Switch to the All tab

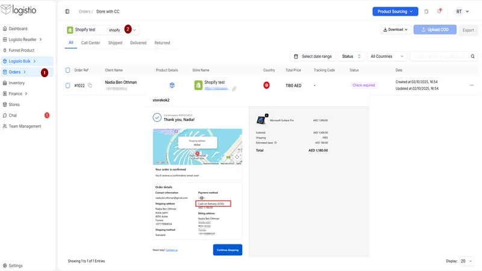(71, 43)
